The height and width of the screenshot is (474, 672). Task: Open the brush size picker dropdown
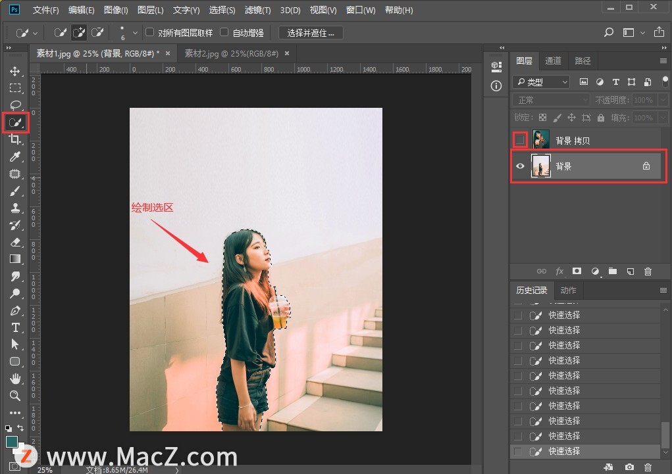tap(135, 32)
